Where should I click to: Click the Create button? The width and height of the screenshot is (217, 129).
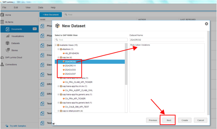point(185,120)
